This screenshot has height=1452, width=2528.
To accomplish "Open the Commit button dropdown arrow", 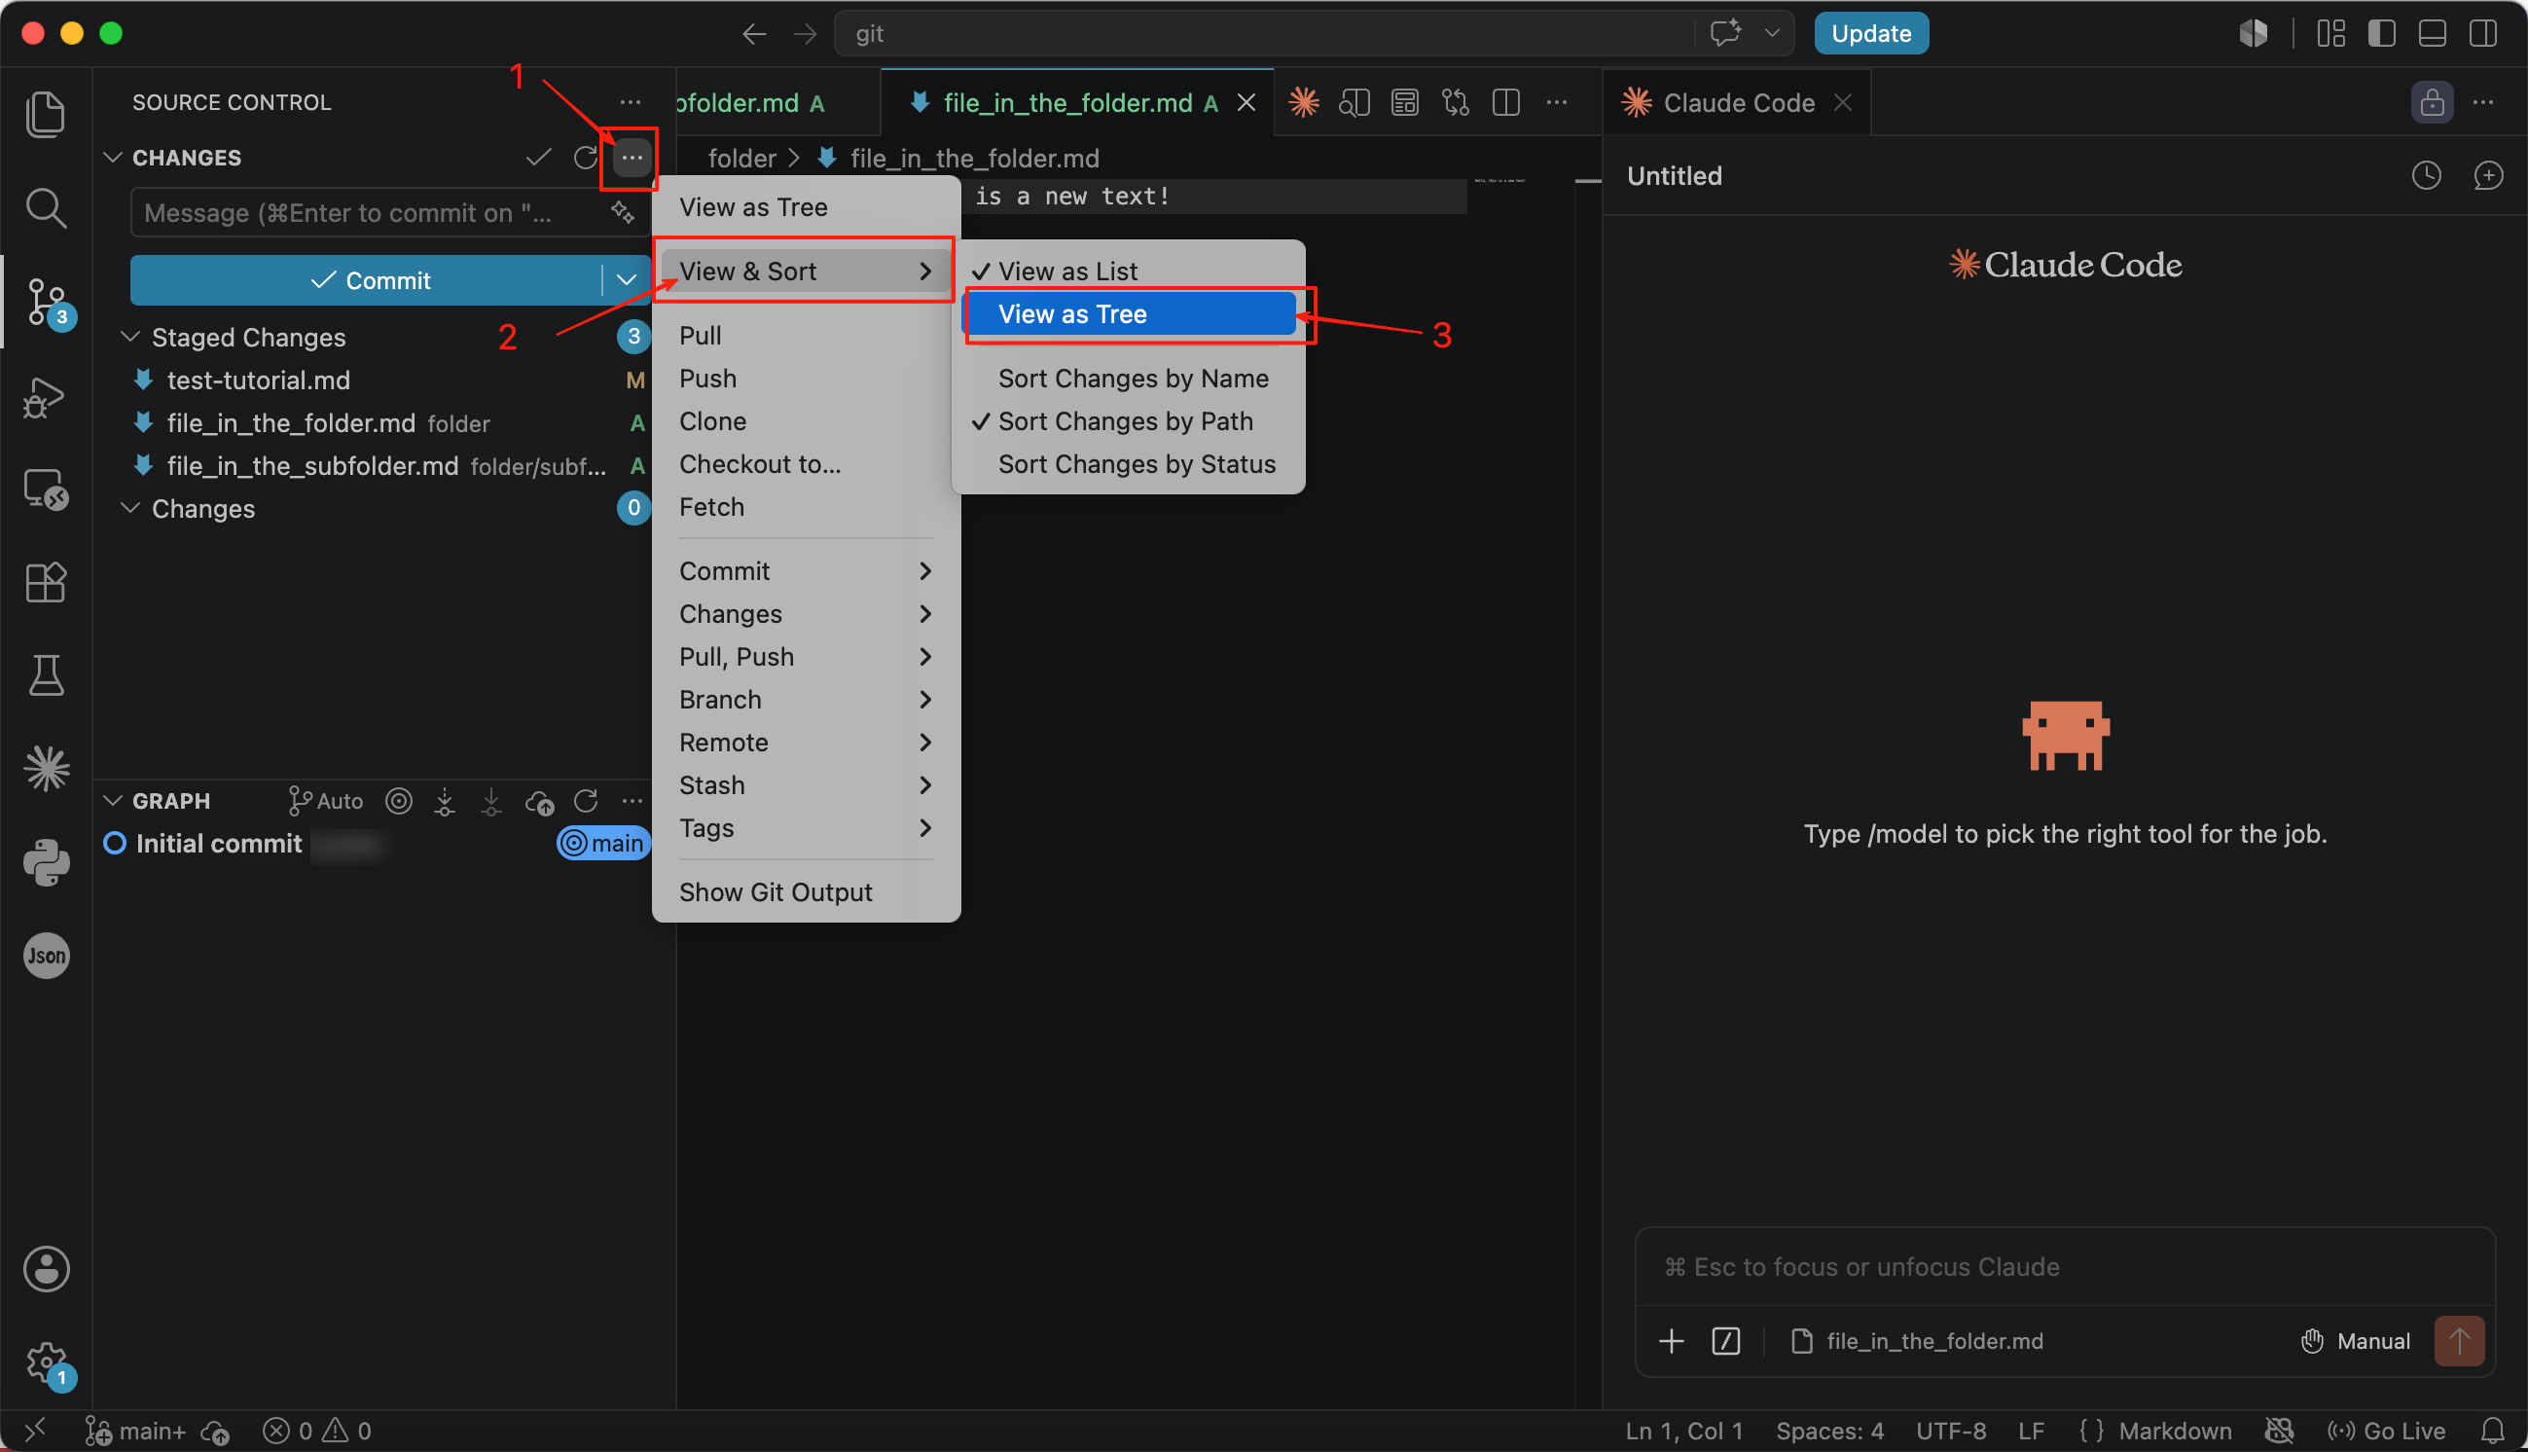I will [x=626, y=280].
